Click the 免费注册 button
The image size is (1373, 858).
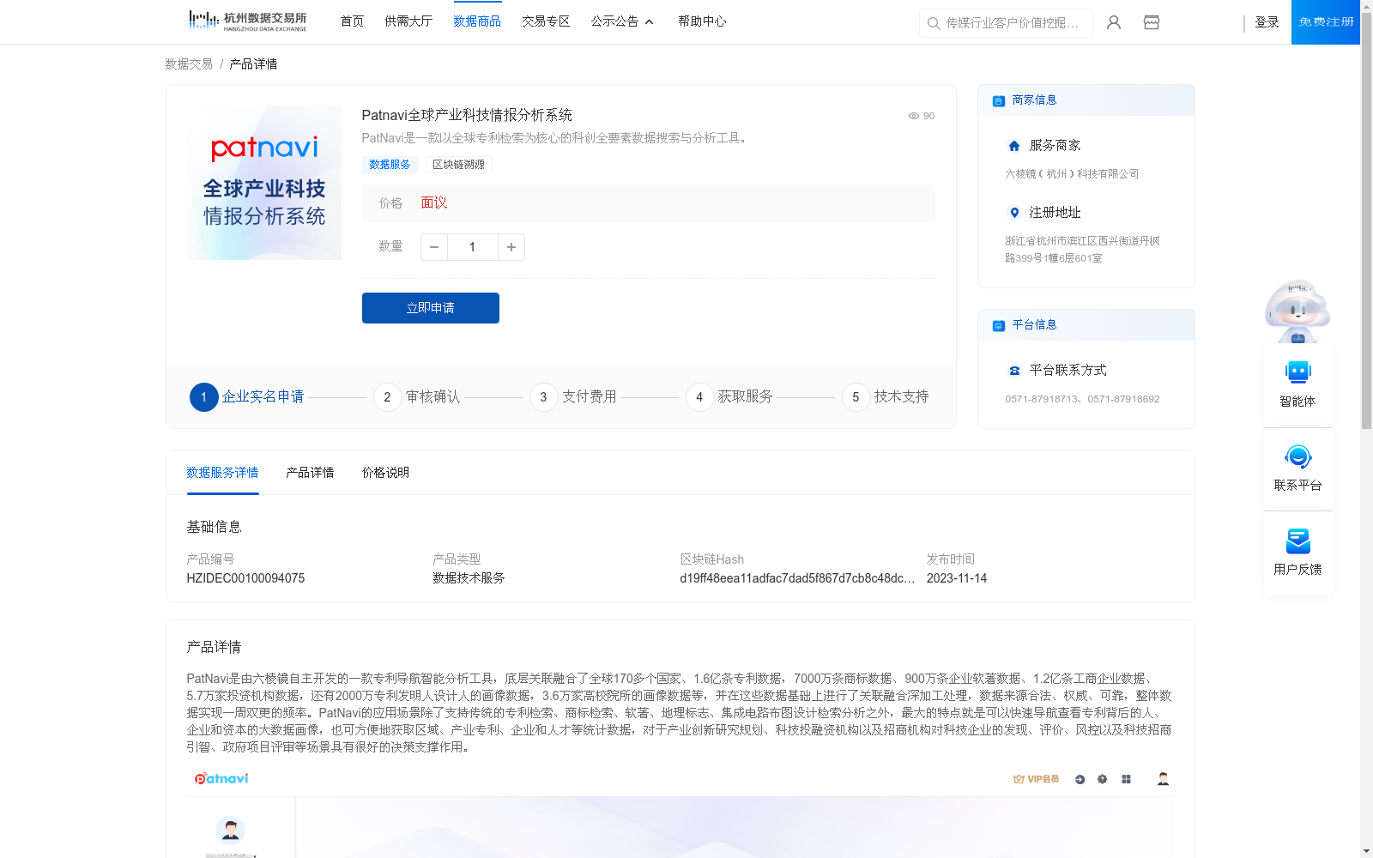1326,22
